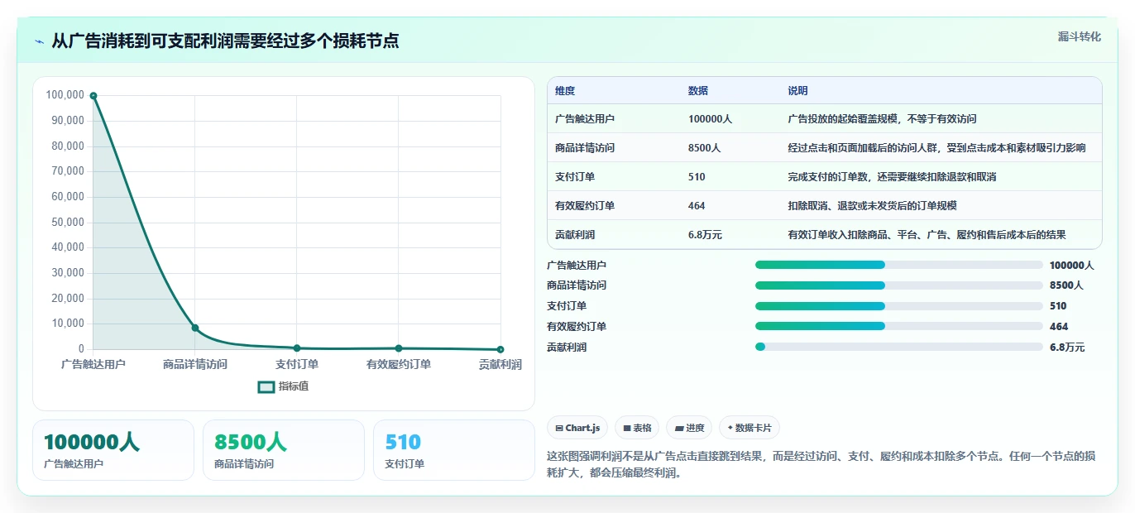The width and height of the screenshot is (1135, 513).
Task: Click the description starting with 经过点击和页面加载后
Action: [x=936, y=148]
